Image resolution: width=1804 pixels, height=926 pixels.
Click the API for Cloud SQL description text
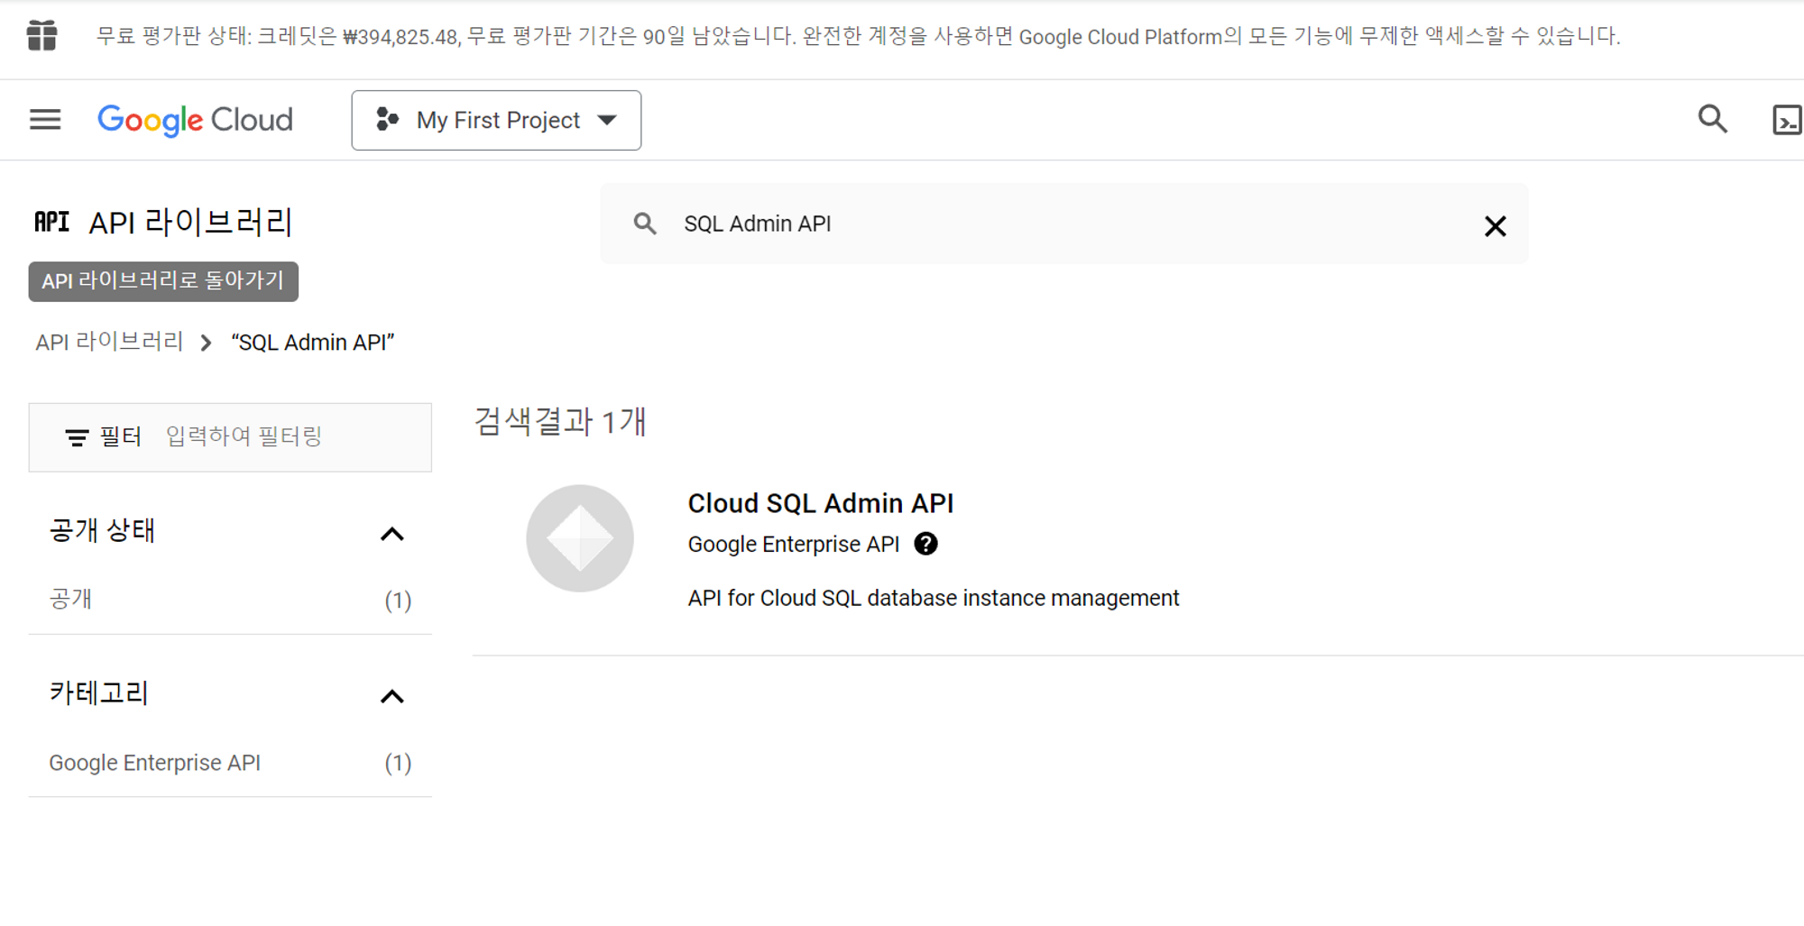pyautogui.click(x=934, y=598)
